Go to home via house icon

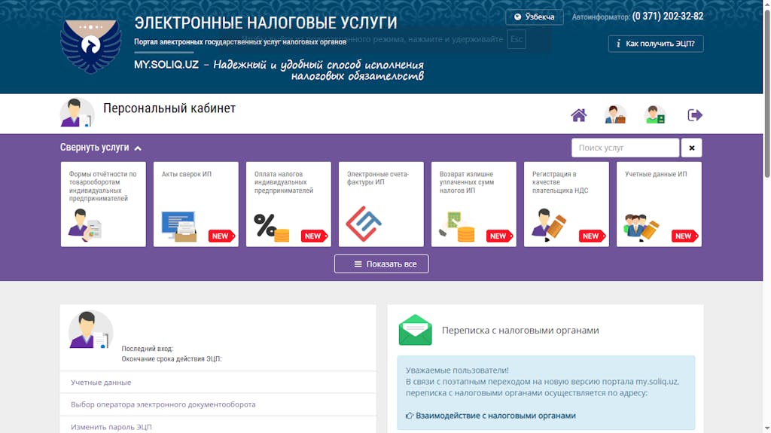(578, 115)
